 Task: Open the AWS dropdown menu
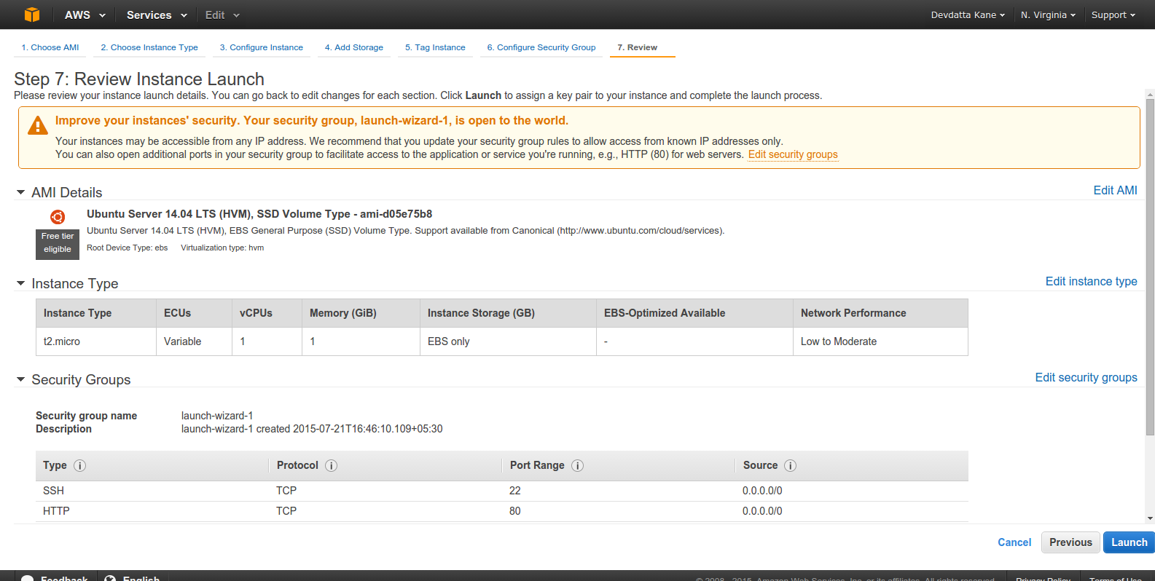click(85, 15)
